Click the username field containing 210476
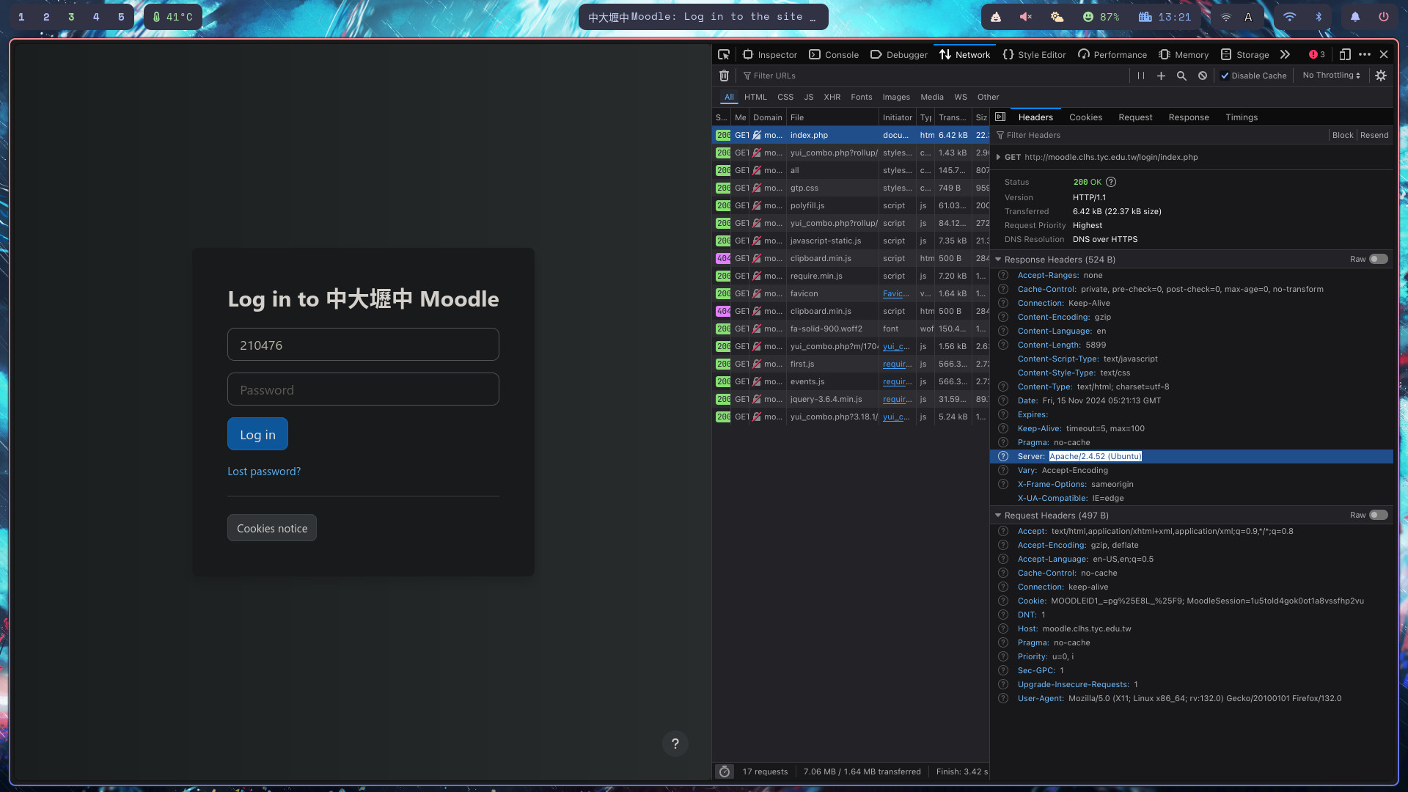1408x792 pixels. click(x=363, y=345)
